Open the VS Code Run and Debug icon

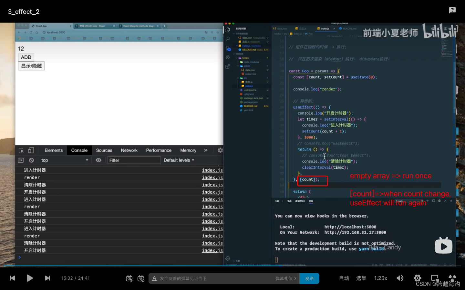point(228,57)
